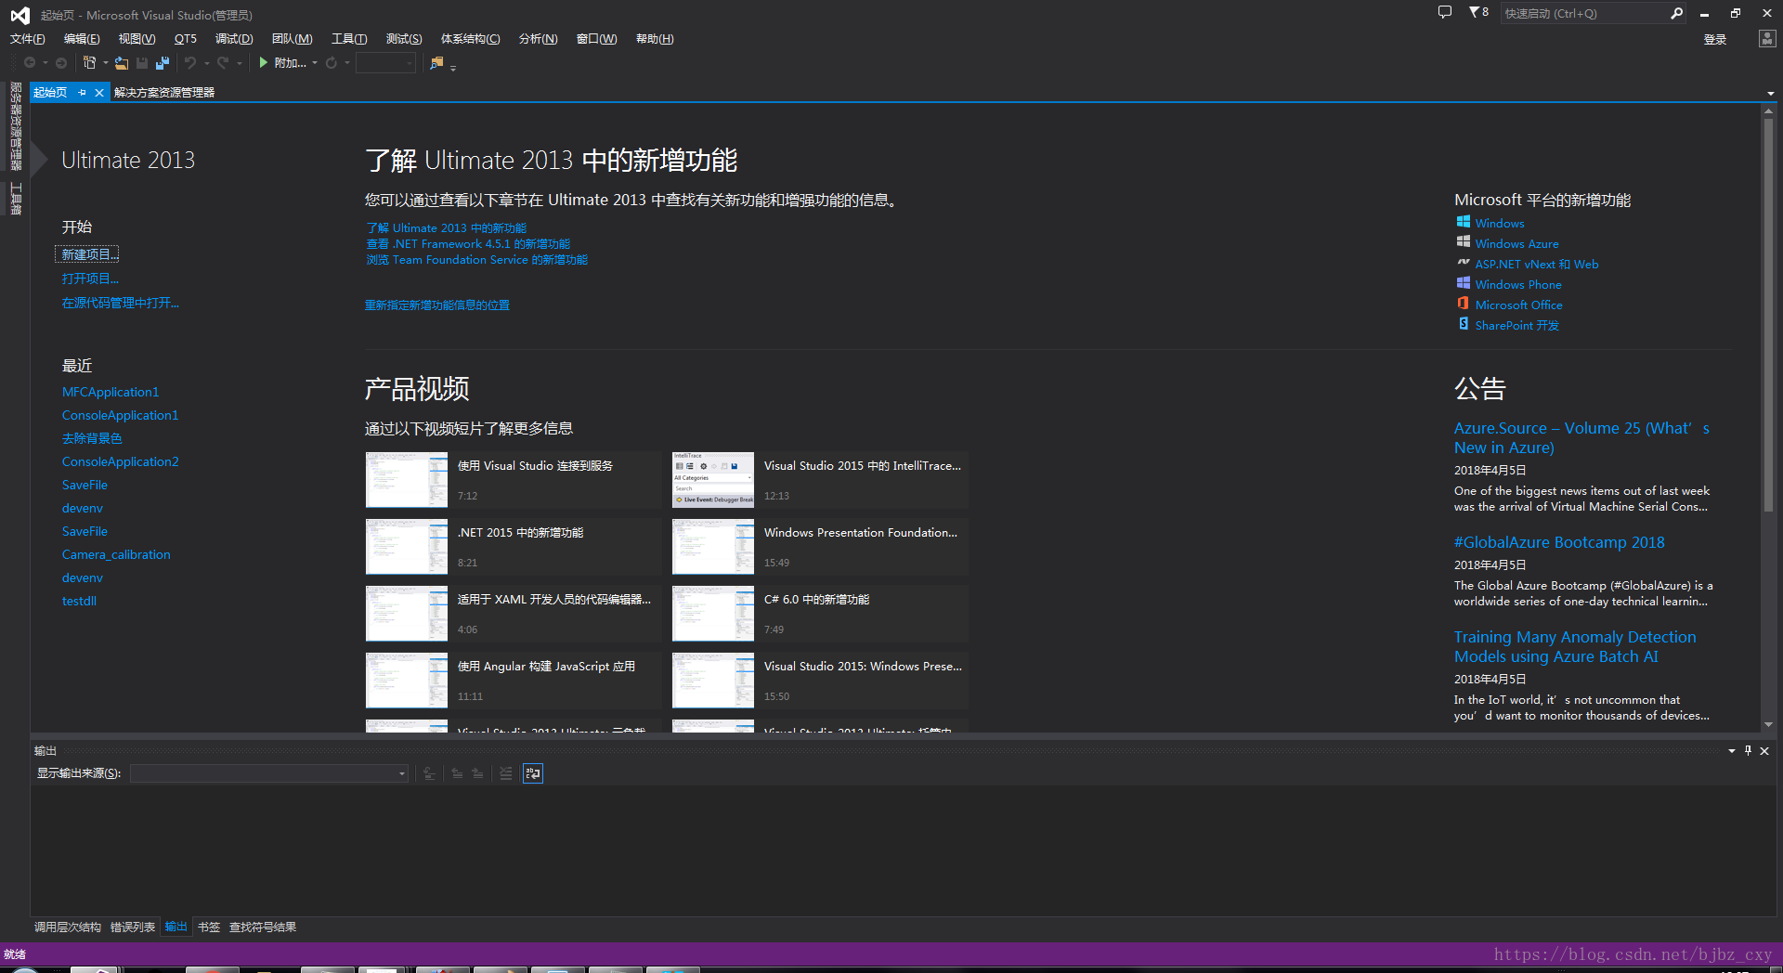1783x973 pixels.
Task: Collapse the Start Page left pane arrow
Action: point(38,160)
